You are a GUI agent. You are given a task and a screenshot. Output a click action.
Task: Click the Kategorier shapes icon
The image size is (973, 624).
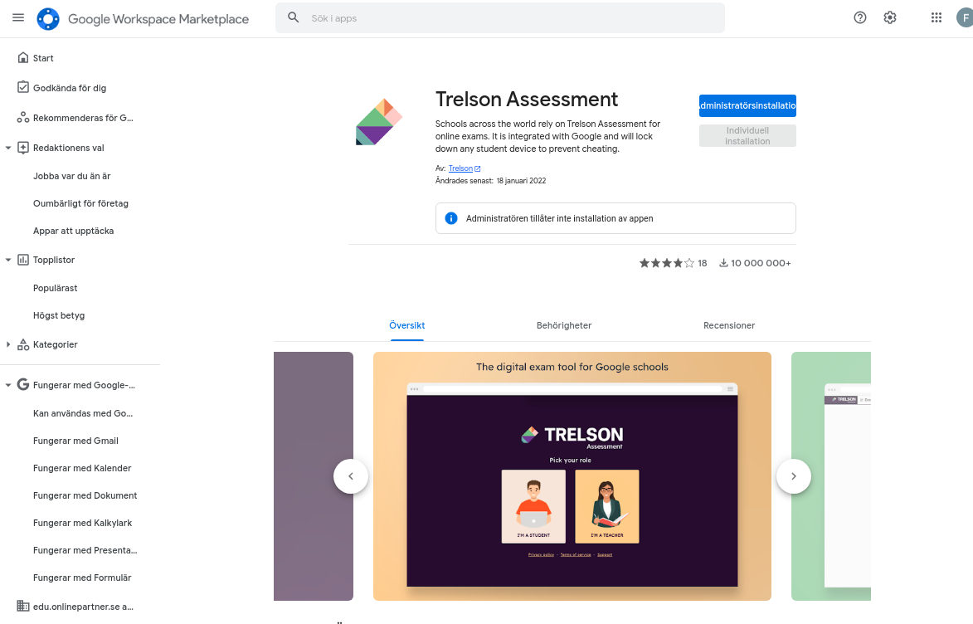(23, 344)
